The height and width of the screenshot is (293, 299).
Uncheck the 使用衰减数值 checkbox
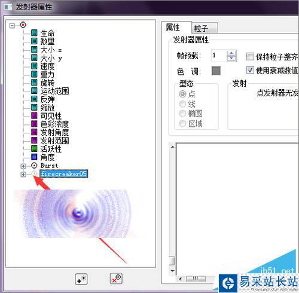click(x=250, y=70)
